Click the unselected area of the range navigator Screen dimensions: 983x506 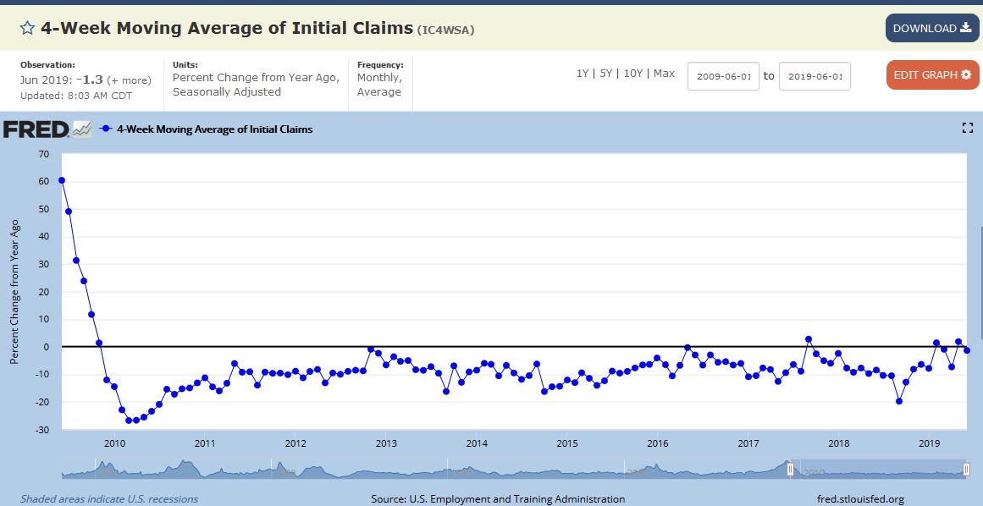point(423,470)
